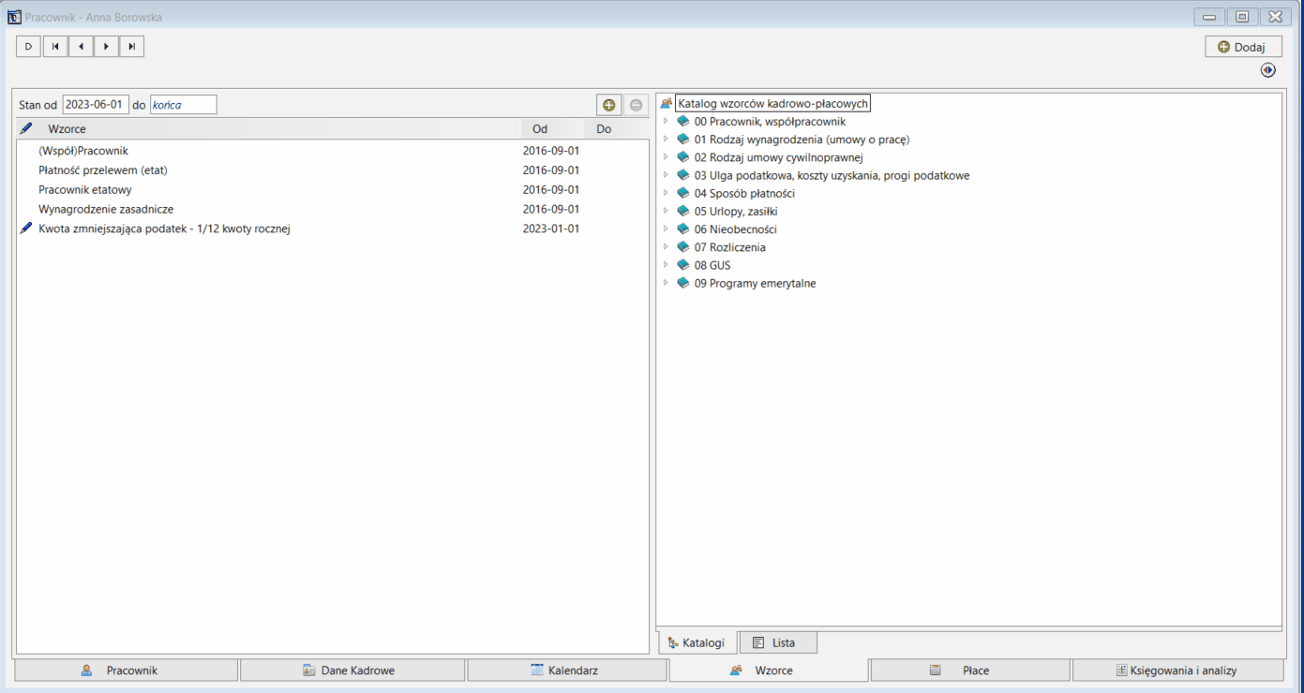Select the Wzorce tab
Screen dimensions: 1304x693
[x=769, y=671]
